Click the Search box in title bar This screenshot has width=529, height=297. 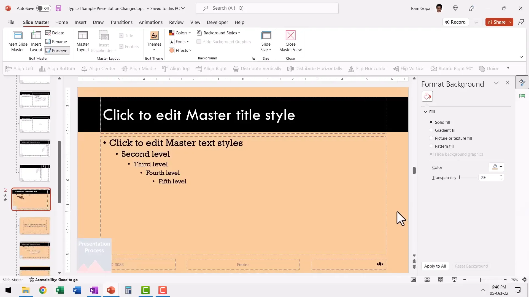click(x=267, y=8)
